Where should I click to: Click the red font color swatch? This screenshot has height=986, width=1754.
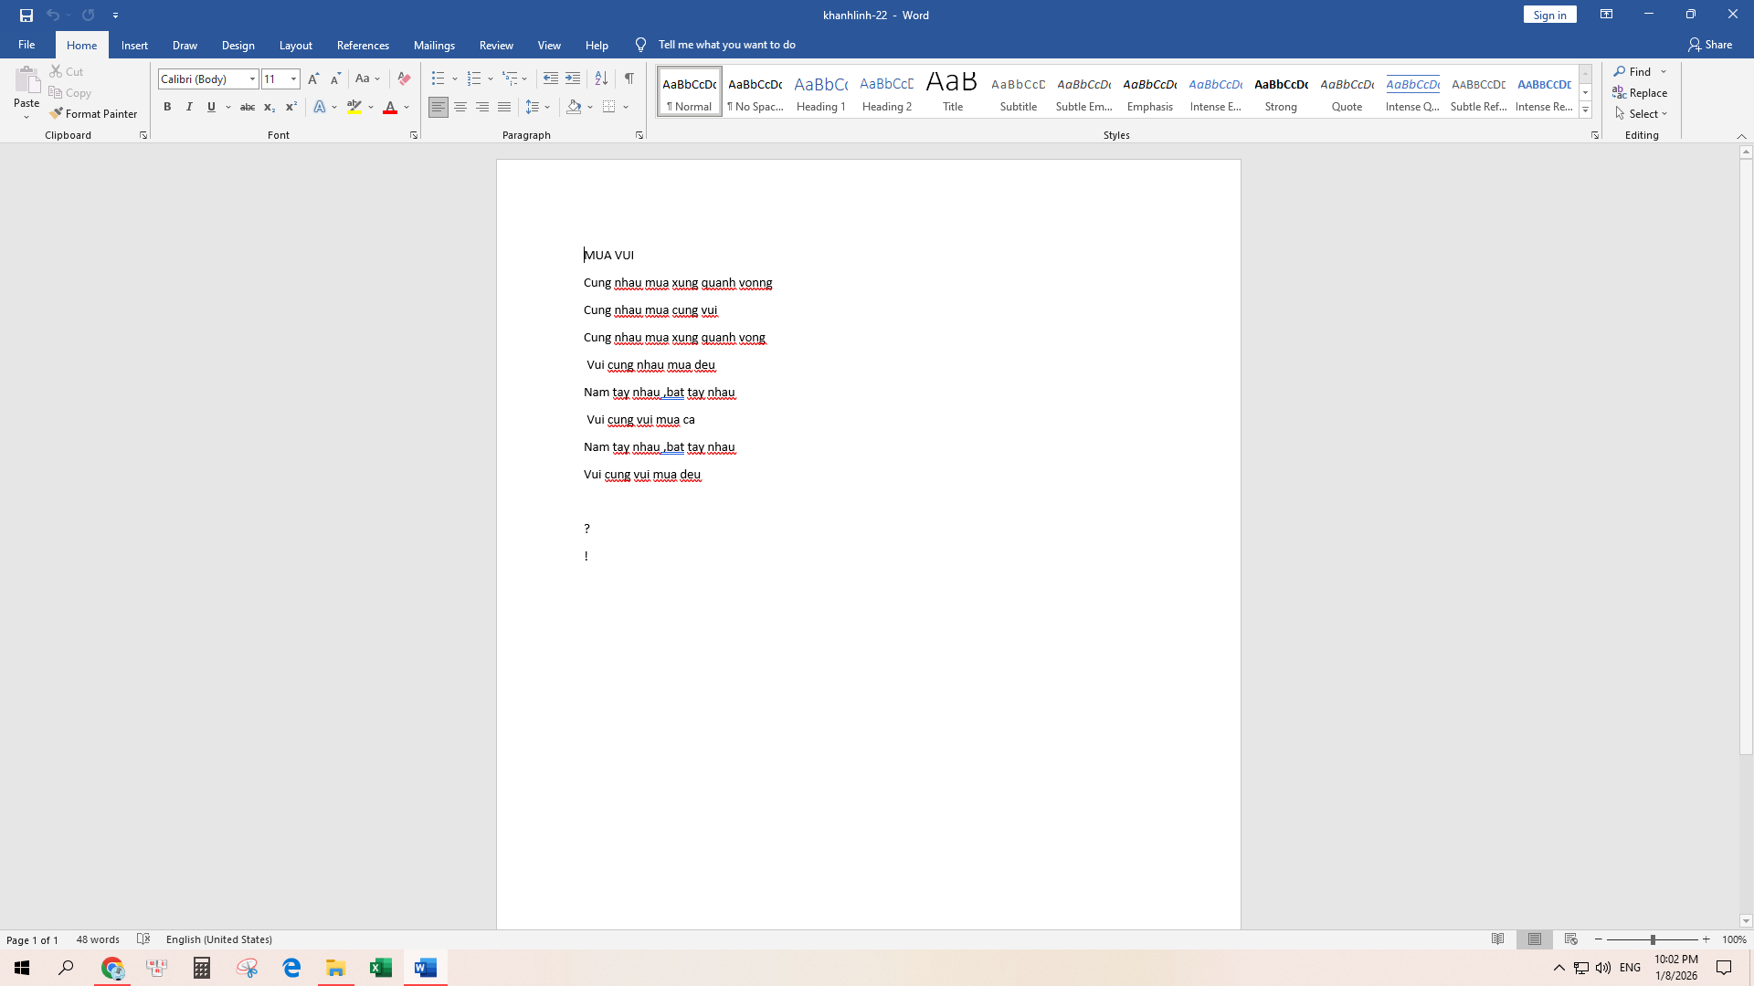tap(390, 108)
